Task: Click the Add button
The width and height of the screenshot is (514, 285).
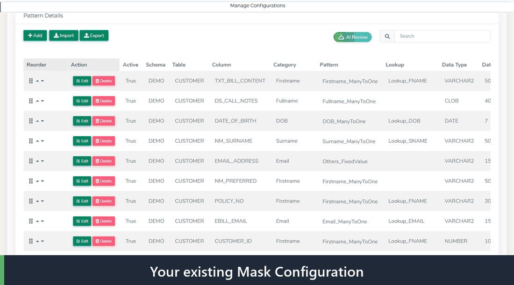Action: [x=35, y=35]
